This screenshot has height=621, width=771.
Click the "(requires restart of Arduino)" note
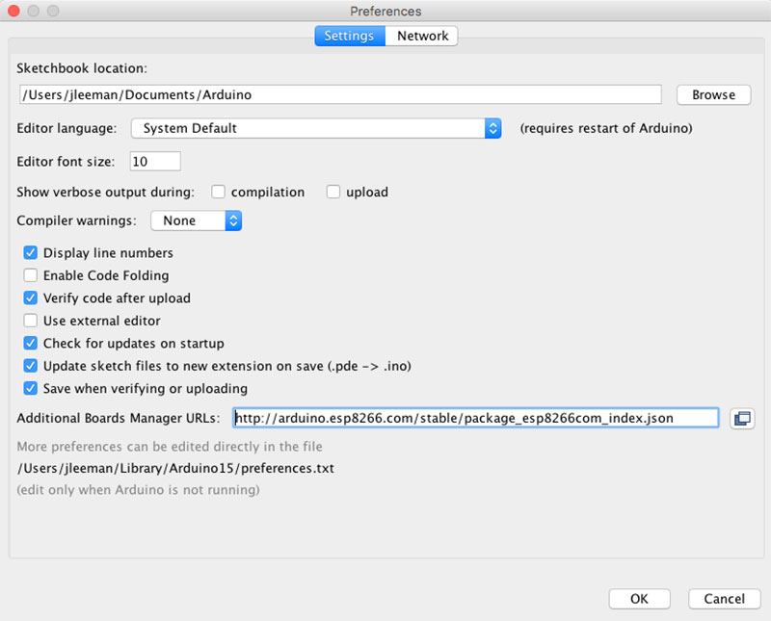606,128
